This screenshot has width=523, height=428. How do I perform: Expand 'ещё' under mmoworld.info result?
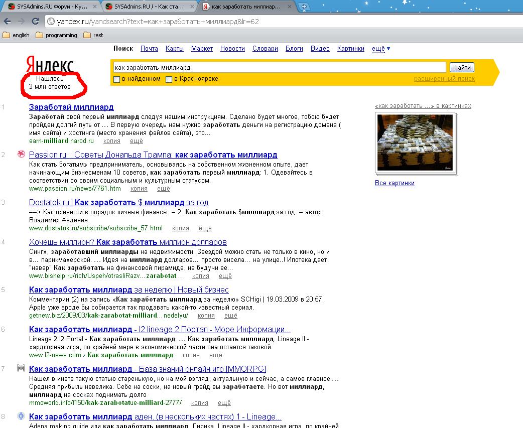224,403
